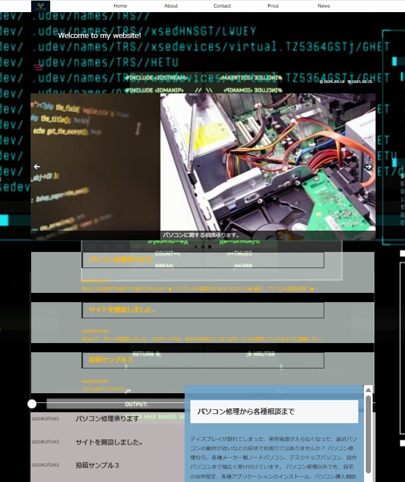Open the サイトを開設しました。 post card

click(x=202, y=322)
